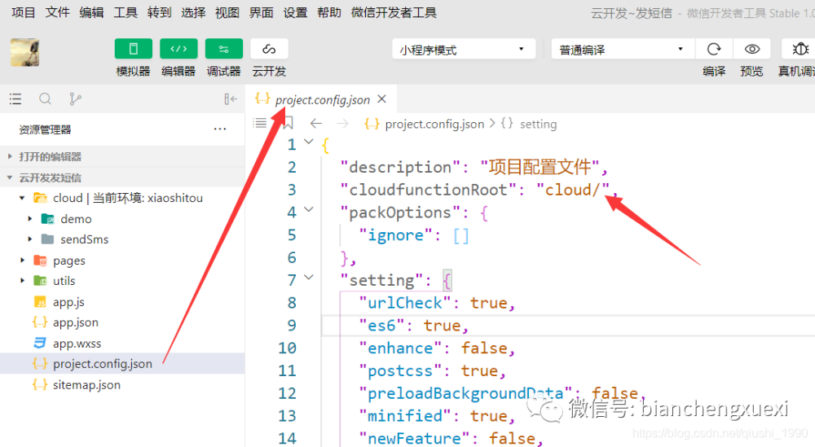Image resolution: width=815 pixels, height=447 pixels.
Task: Click the setting breadcrumb item
Action: (538, 124)
